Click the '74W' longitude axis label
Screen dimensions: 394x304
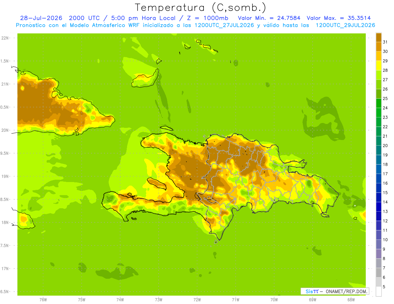coord(120,300)
